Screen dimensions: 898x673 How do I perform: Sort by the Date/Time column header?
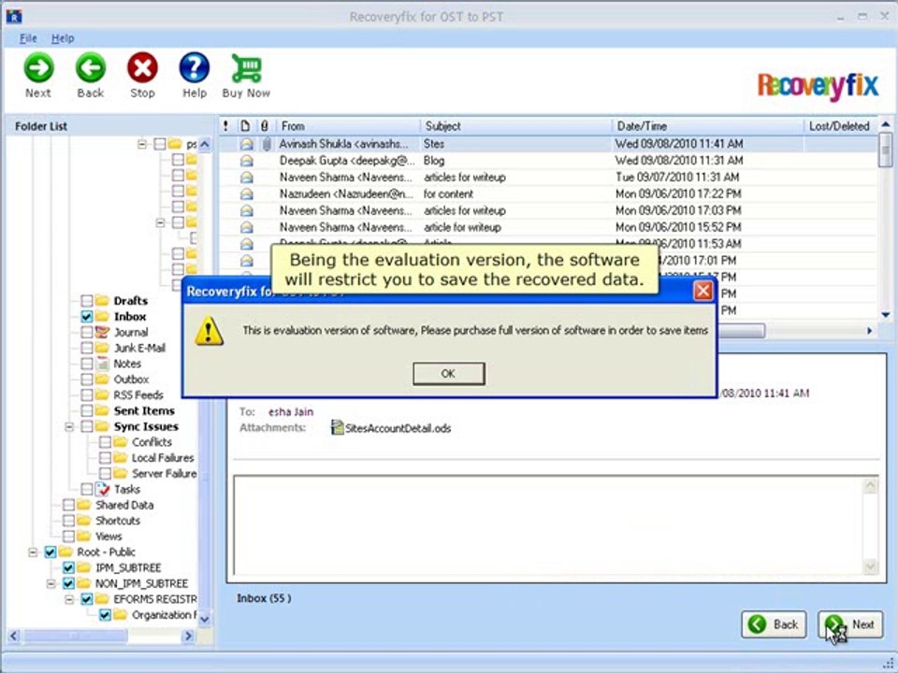[x=708, y=126]
